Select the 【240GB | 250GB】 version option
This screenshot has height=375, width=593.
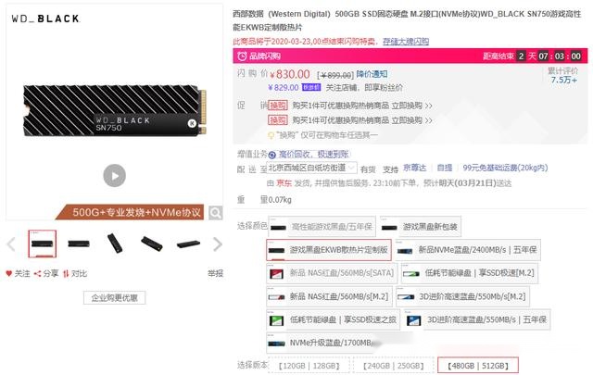[393, 366]
